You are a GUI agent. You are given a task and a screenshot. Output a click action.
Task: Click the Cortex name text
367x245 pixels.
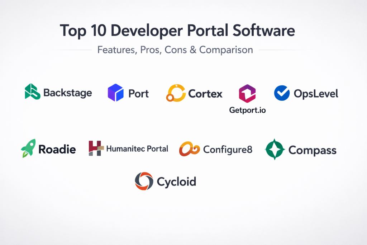pyautogui.click(x=205, y=93)
